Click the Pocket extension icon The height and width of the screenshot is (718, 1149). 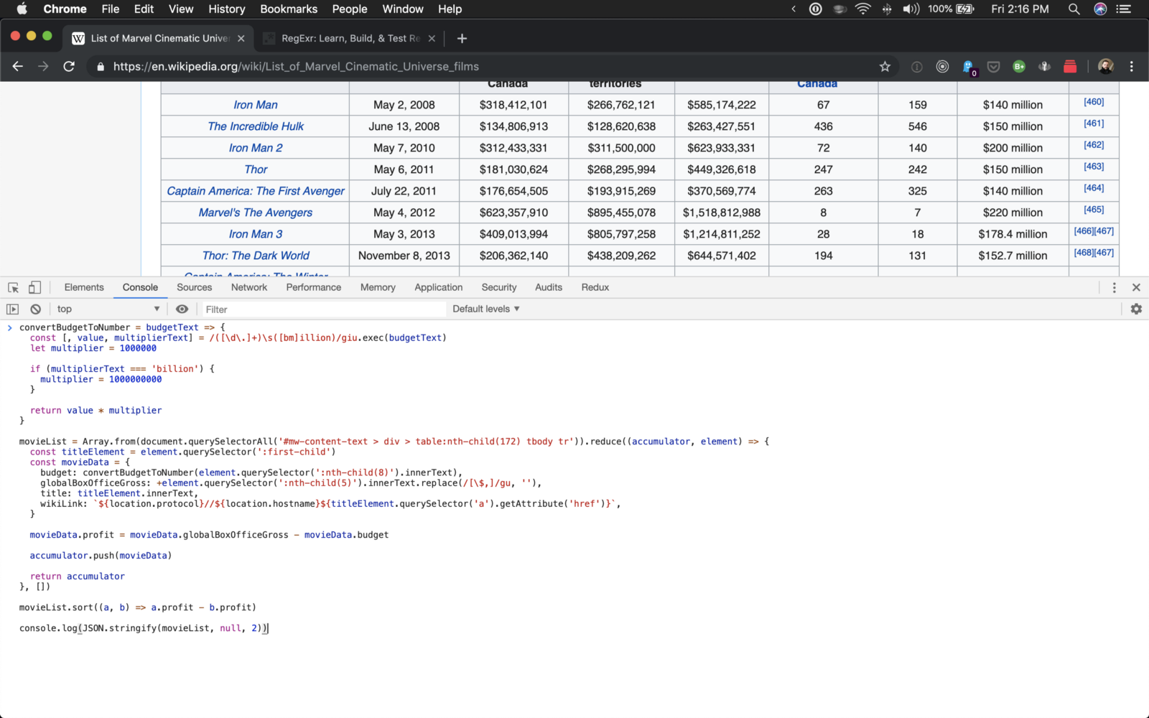[993, 66]
